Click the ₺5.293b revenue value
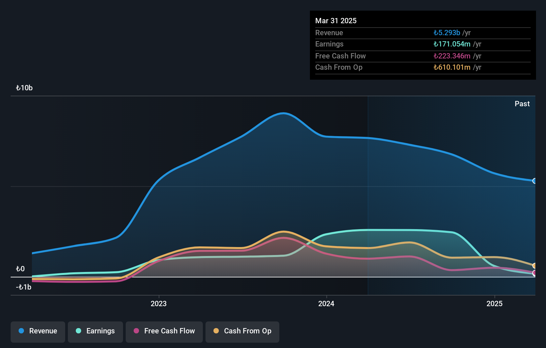The image size is (546, 348). (447, 33)
